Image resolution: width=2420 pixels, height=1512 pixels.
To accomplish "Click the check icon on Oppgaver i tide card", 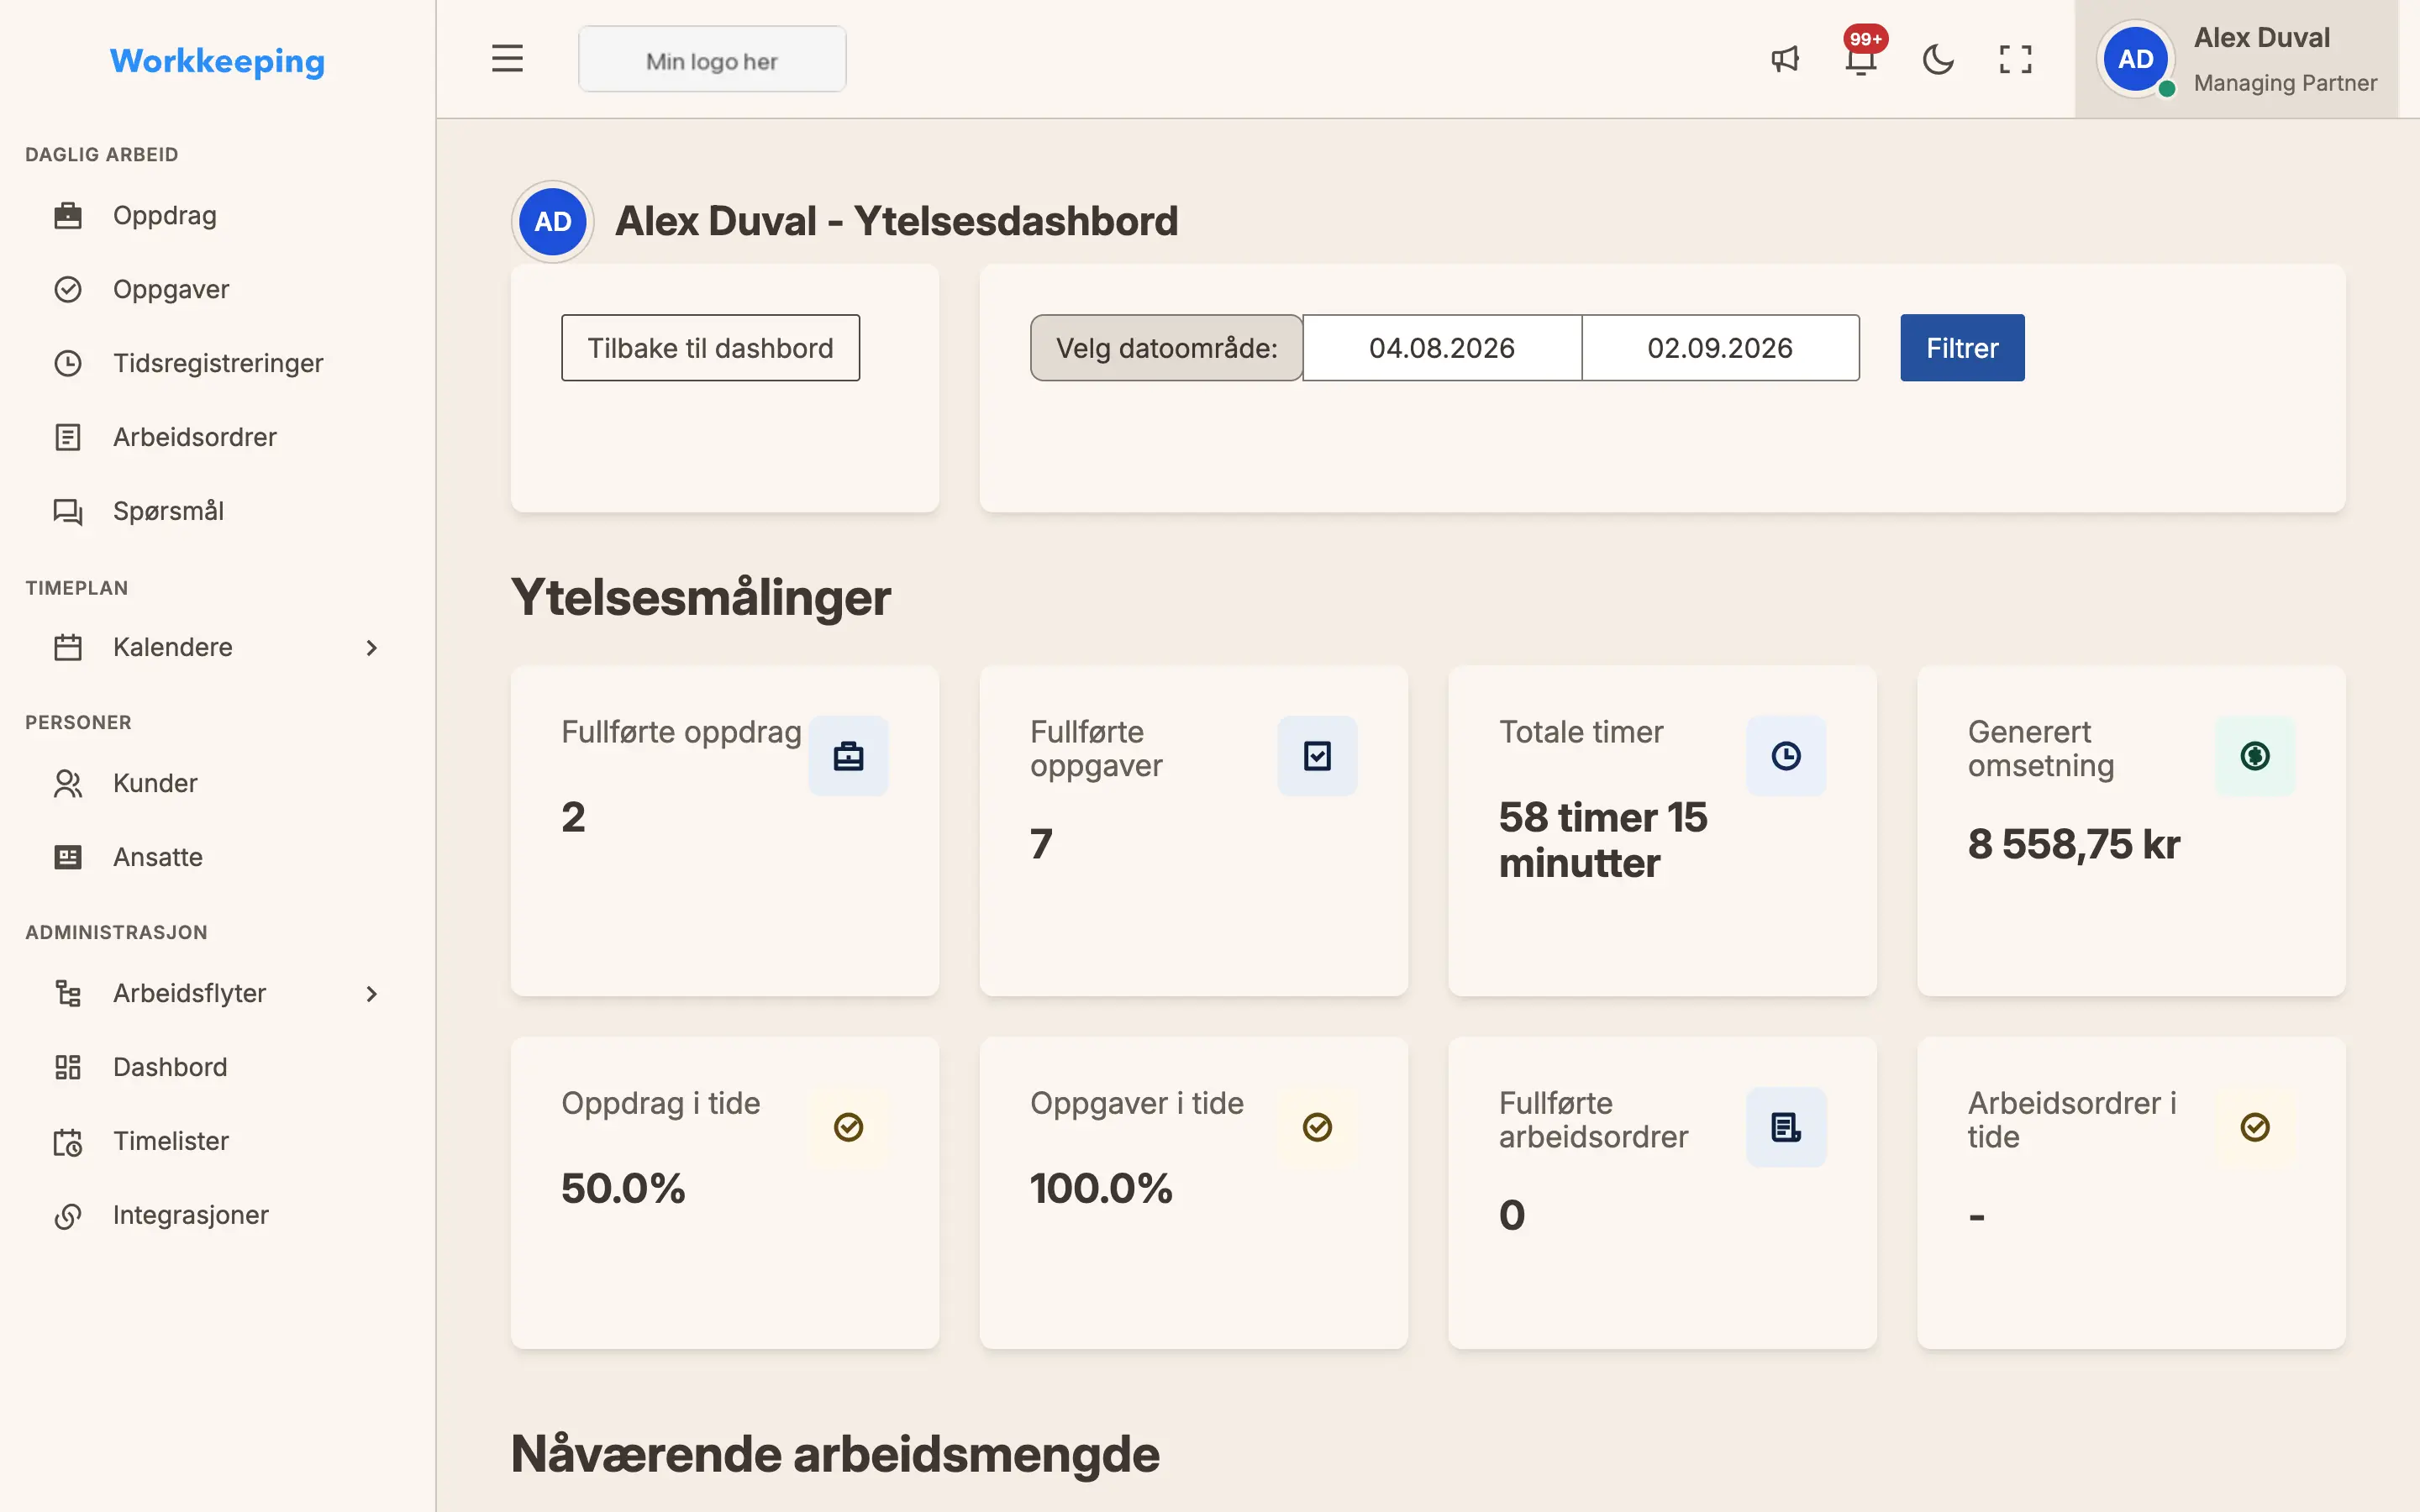I will 1317,1127.
